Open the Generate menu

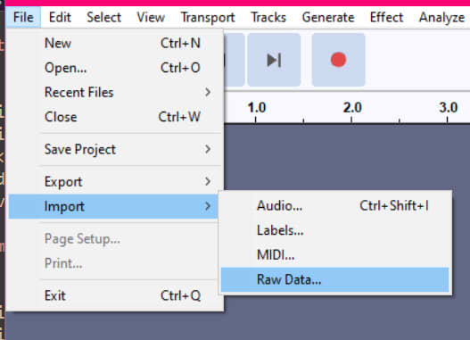[x=328, y=17]
